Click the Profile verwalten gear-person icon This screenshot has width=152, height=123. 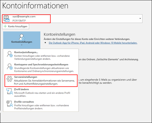coord(10,104)
